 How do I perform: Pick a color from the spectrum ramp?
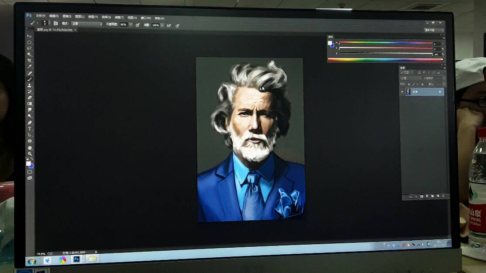pos(385,60)
